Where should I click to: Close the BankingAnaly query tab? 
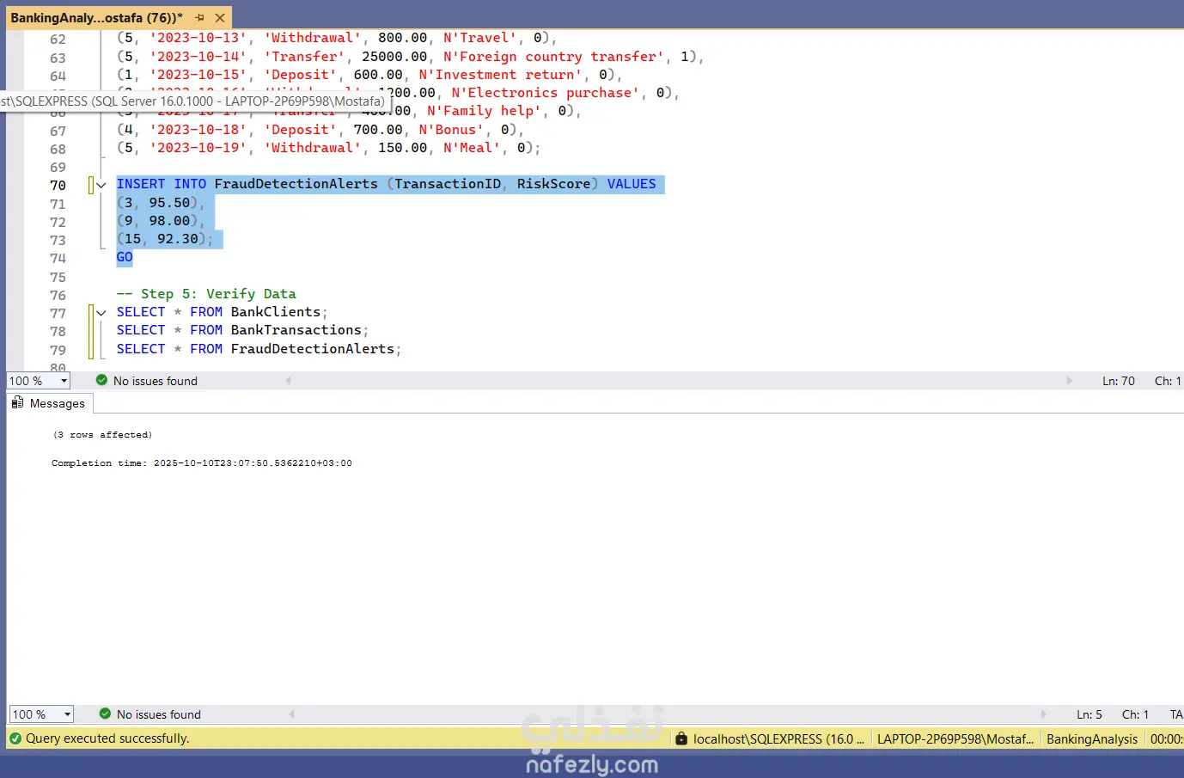pos(220,17)
